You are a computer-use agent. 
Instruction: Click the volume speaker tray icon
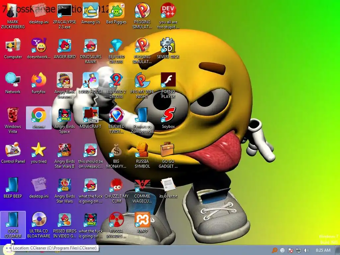click(306, 250)
